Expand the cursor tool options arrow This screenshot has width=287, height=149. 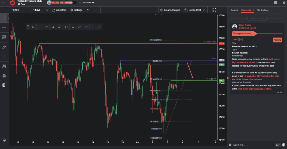[x=8, y=18]
